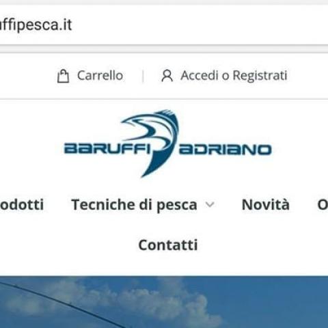Open the Contatti page
The image size is (328, 328).
[168, 245]
